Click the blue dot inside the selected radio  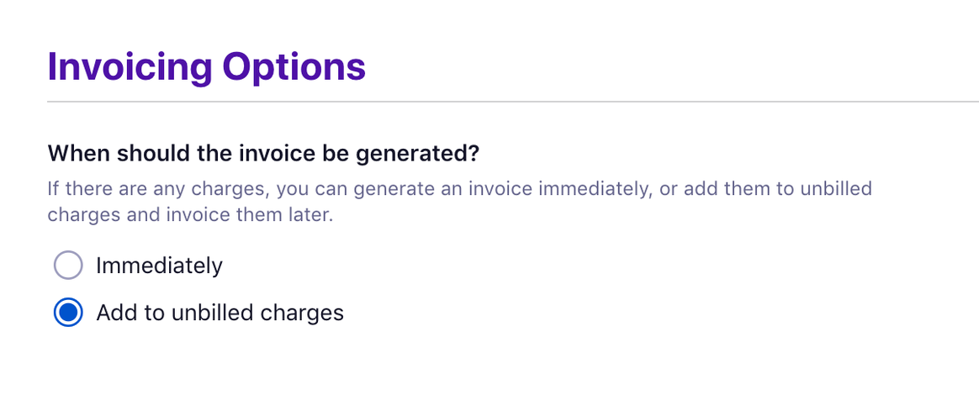pos(67,313)
